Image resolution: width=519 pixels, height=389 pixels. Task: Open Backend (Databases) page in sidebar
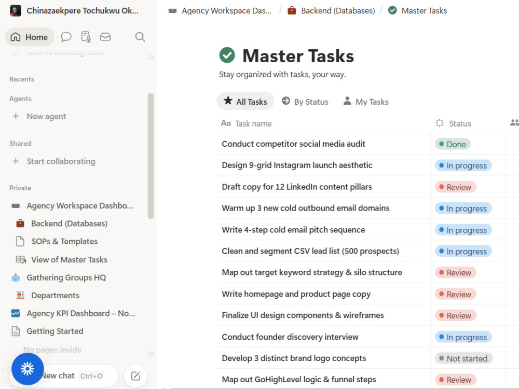69,224
